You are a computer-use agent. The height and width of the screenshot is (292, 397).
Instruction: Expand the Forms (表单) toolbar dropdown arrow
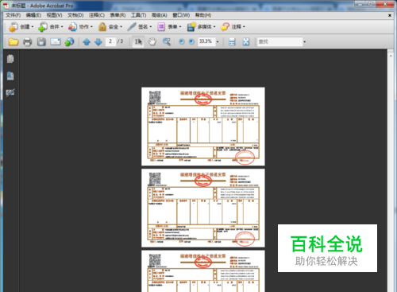180,27
